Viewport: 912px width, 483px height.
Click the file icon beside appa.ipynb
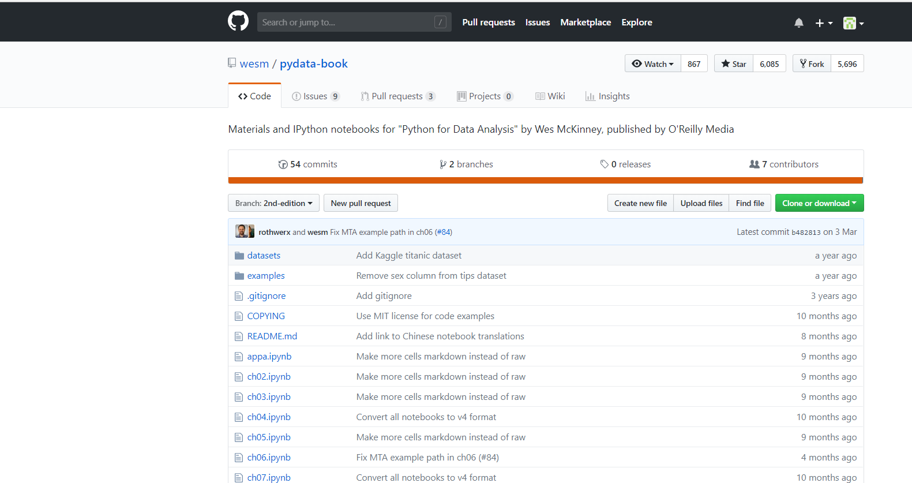coord(239,357)
